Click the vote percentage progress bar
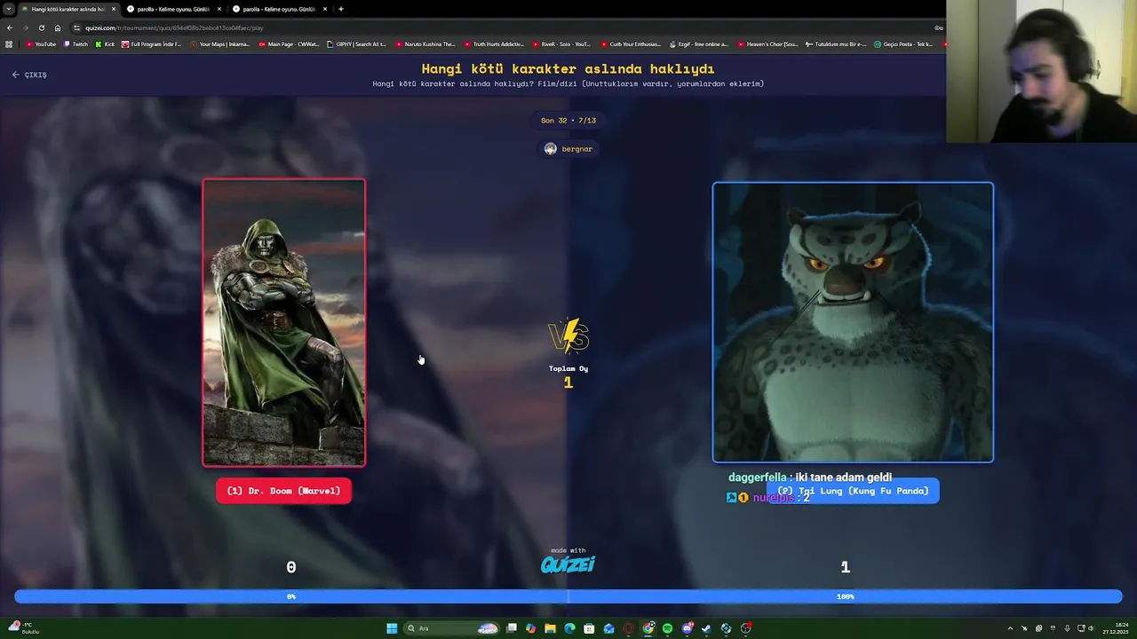This screenshot has width=1137, height=639. (568, 596)
